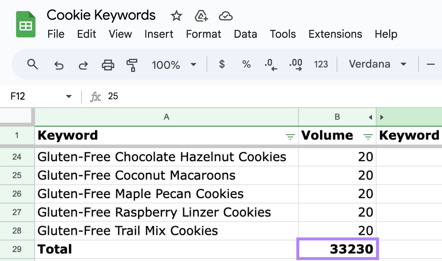Select the Redo icon
The width and height of the screenshot is (442, 261).
pyautogui.click(x=83, y=65)
